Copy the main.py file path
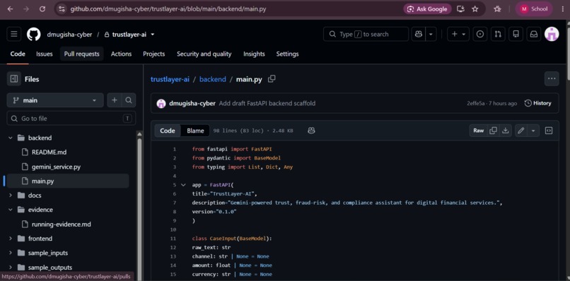The image size is (570, 281). click(x=272, y=79)
